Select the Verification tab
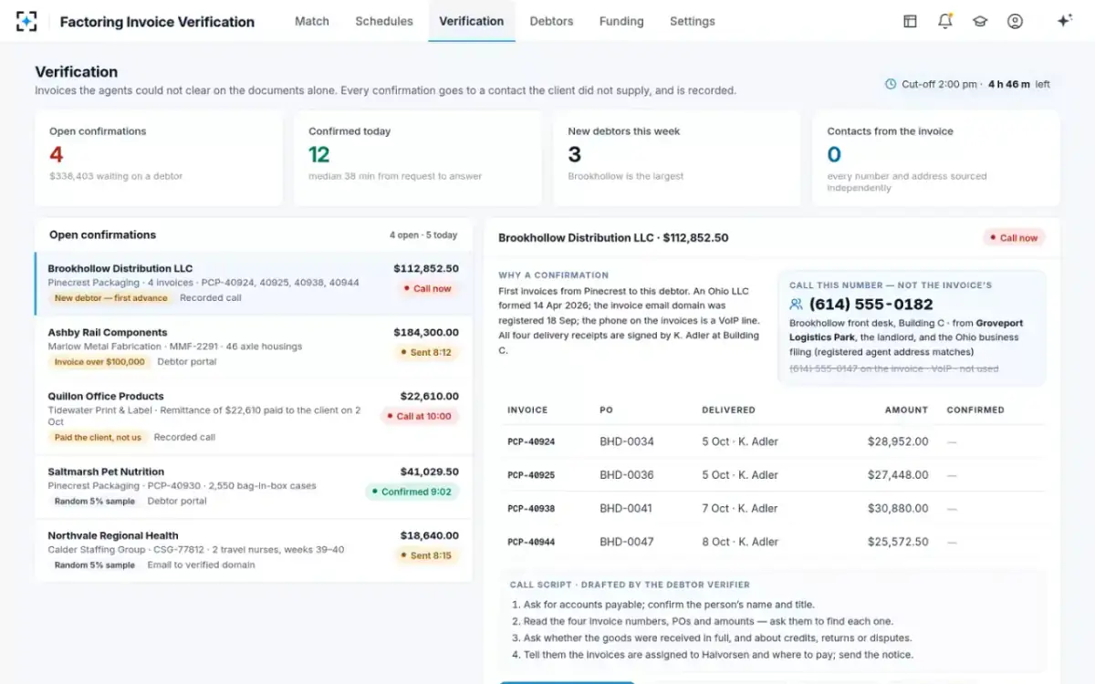The image size is (1095, 684). point(471,21)
